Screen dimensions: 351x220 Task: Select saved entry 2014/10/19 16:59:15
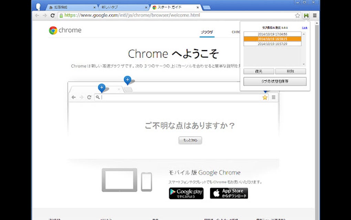pos(273,39)
